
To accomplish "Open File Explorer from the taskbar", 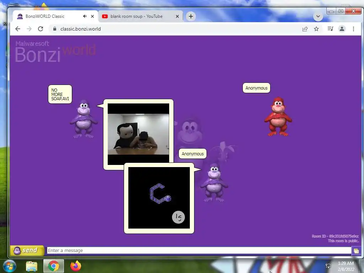I will click(x=32, y=266).
